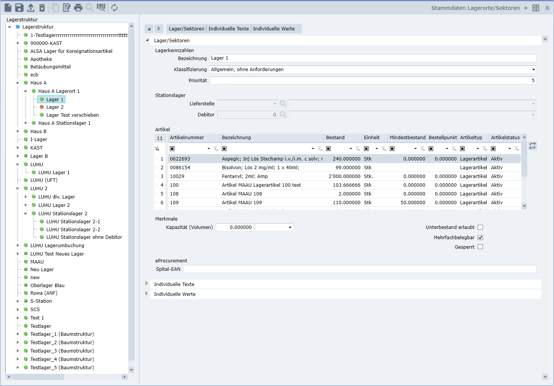The image size is (554, 386).
Task: Open the window layout grid icon
Action: click(536, 8)
